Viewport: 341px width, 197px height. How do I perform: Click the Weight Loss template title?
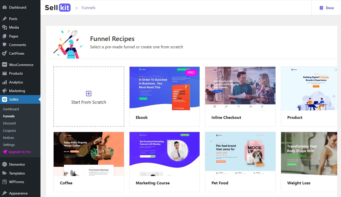pyautogui.click(x=299, y=183)
